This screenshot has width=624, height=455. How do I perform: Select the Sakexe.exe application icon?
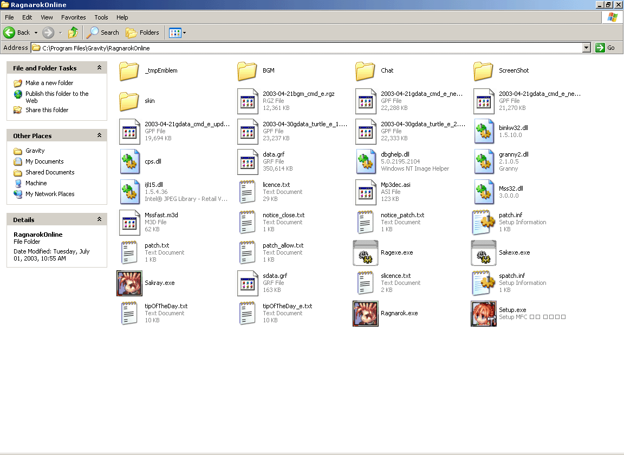[x=484, y=253]
